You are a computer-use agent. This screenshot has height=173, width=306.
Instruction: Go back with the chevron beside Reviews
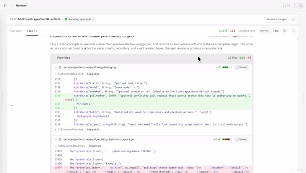12,5
